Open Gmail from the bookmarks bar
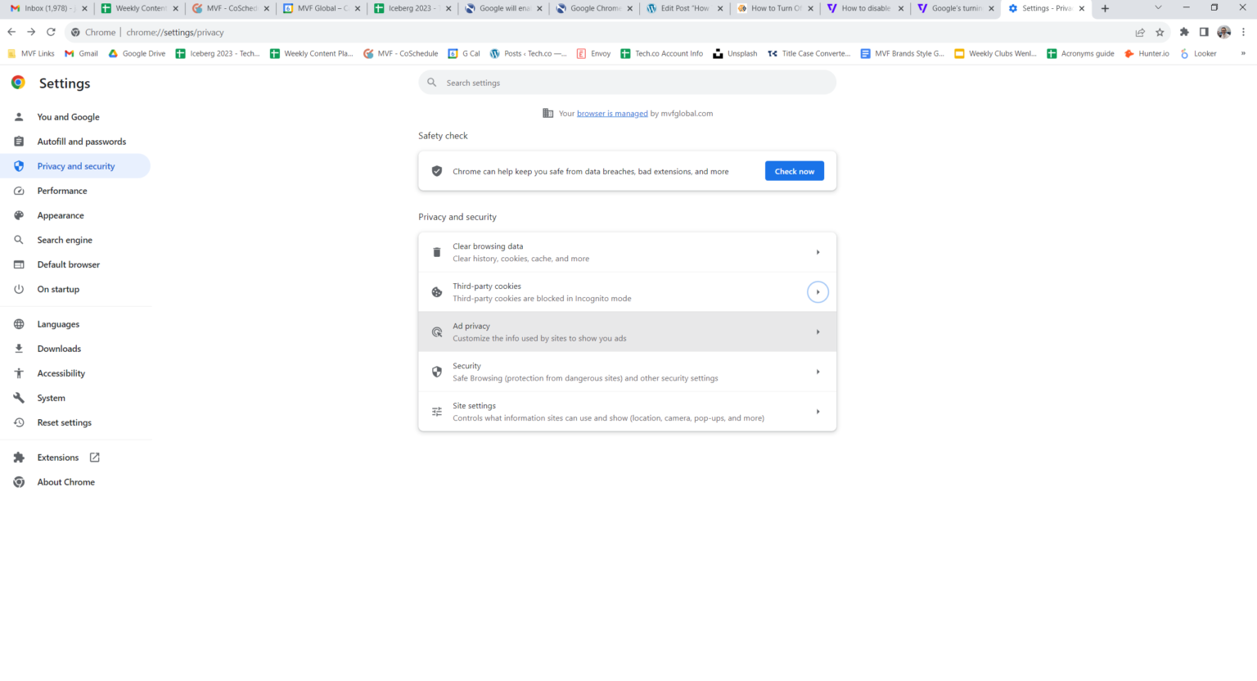 click(81, 53)
